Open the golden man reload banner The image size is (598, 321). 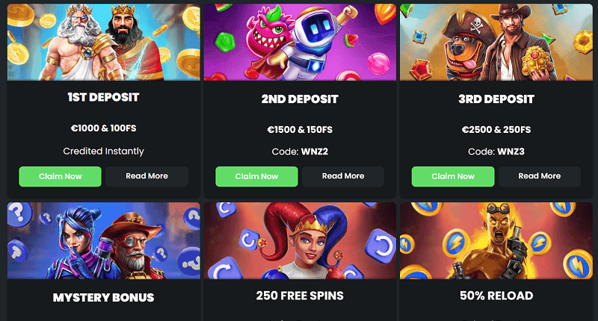pyautogui.click(x=496, y=240)
